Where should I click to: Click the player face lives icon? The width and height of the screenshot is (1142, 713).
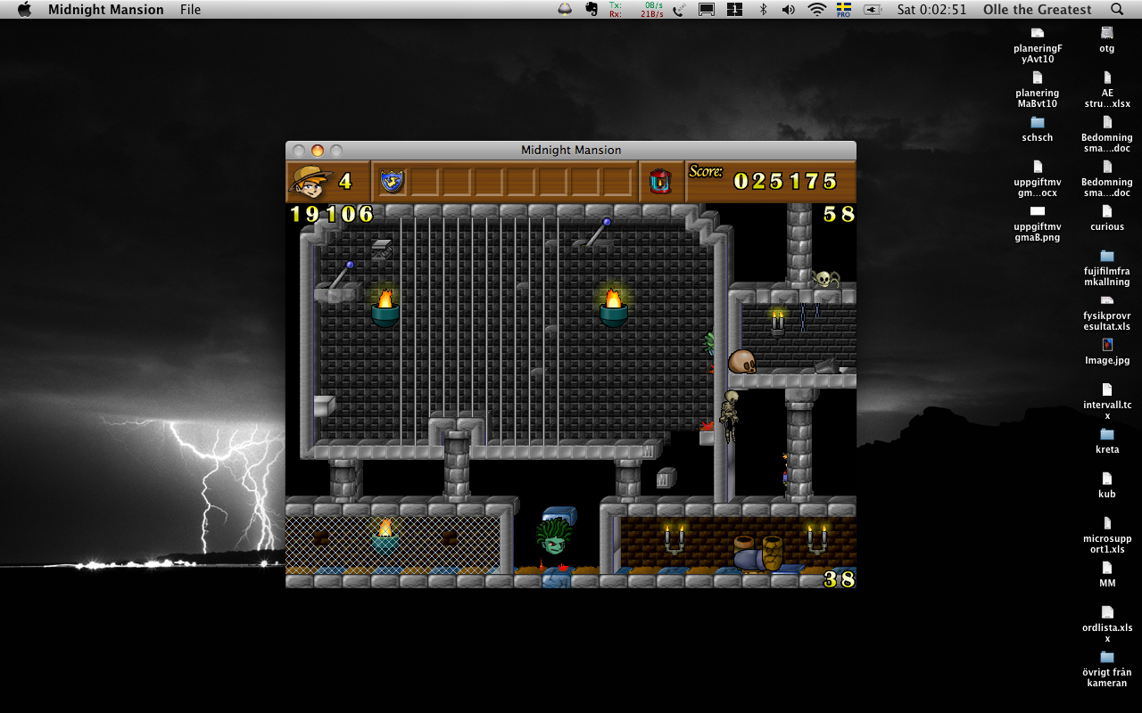coord(310,181)
